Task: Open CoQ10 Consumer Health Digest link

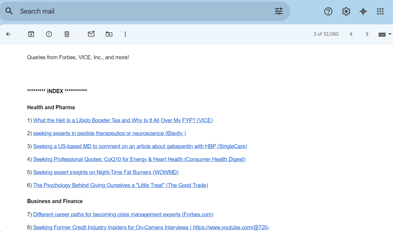Action: point(139,159)
